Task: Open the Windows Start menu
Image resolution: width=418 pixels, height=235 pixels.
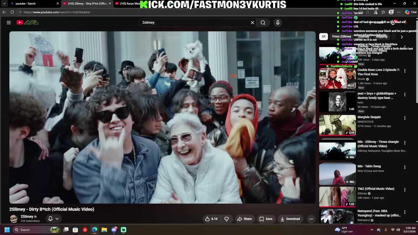Action: tap(7, 230)
